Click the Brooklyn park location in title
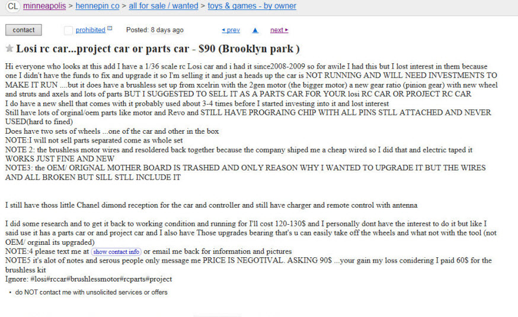This screenshot has width=518, height=317. (x=259, y=48)
